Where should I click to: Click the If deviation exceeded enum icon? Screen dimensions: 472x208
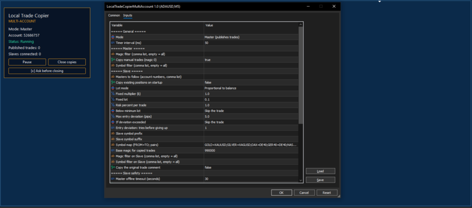[x=113, y=122]
